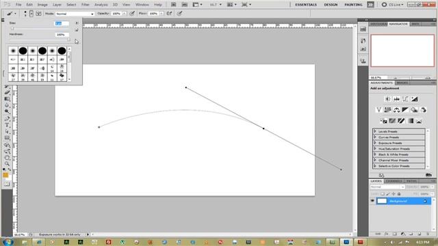Add a Channel Mixer adjustment
This screenshot has height=246, width=438.
click(x=423, y=110)
